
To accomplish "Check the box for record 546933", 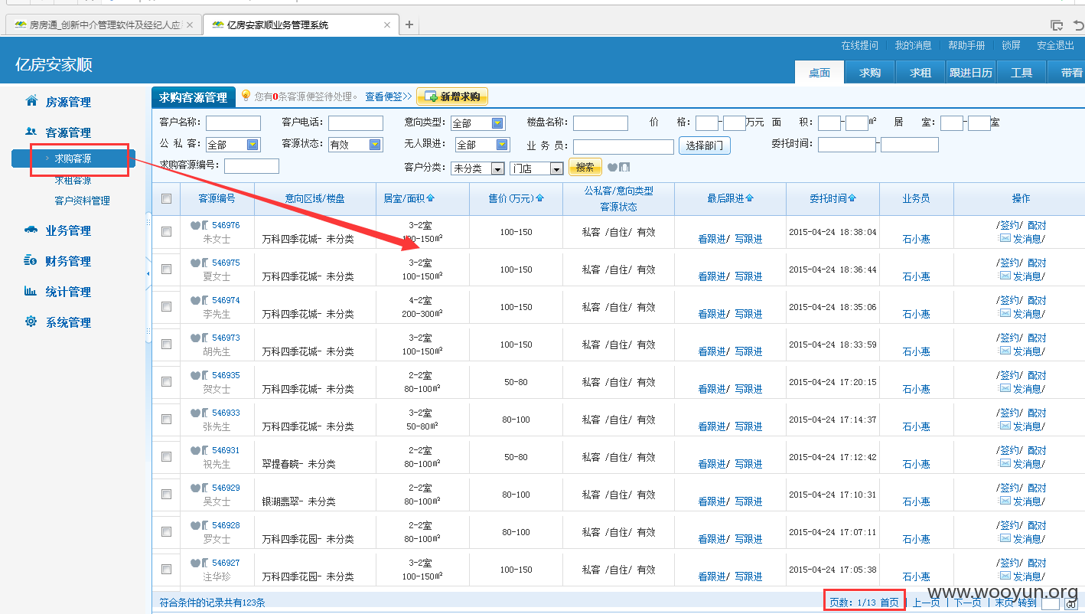I will tap(166, 419).
